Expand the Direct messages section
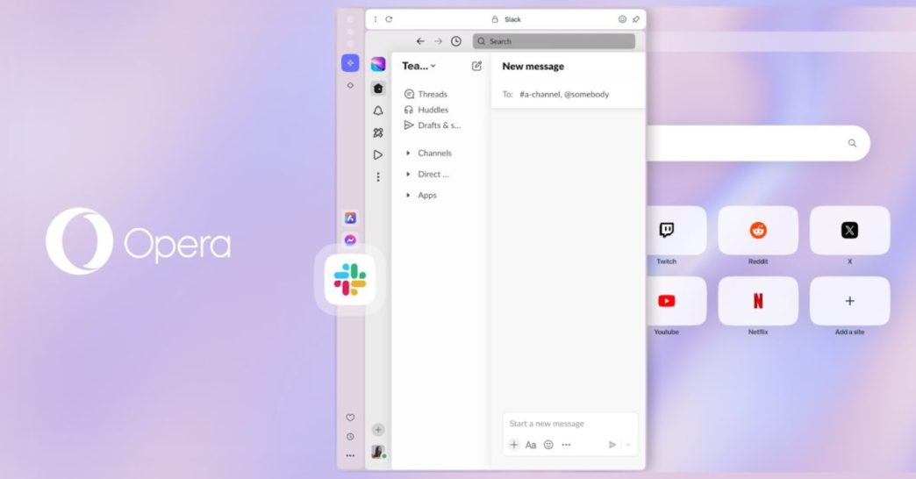Image resolution: width=916 pixels, height=479 pixels. click(x=408, y=175)
